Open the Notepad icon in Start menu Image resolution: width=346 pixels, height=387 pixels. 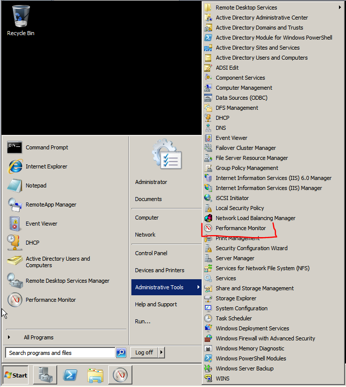(15, 185)
